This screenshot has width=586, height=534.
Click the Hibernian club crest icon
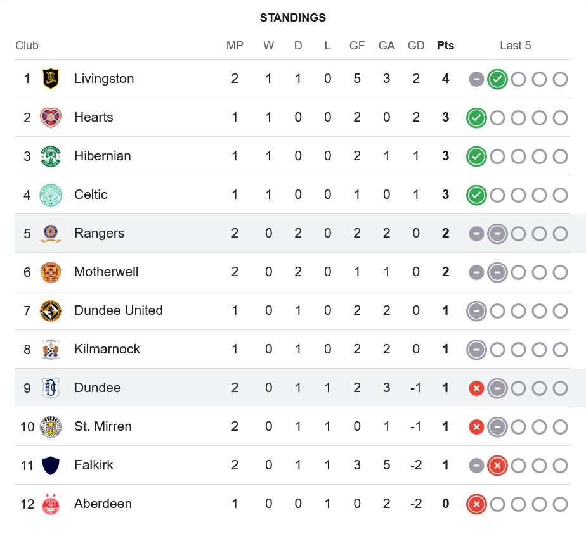point(51,156)
